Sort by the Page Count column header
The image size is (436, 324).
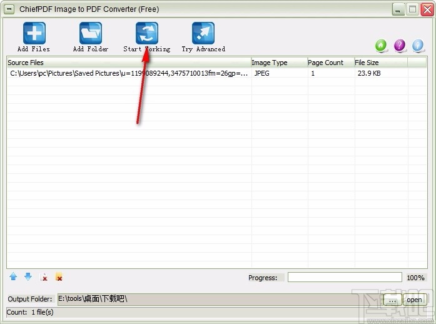[331, 63]
